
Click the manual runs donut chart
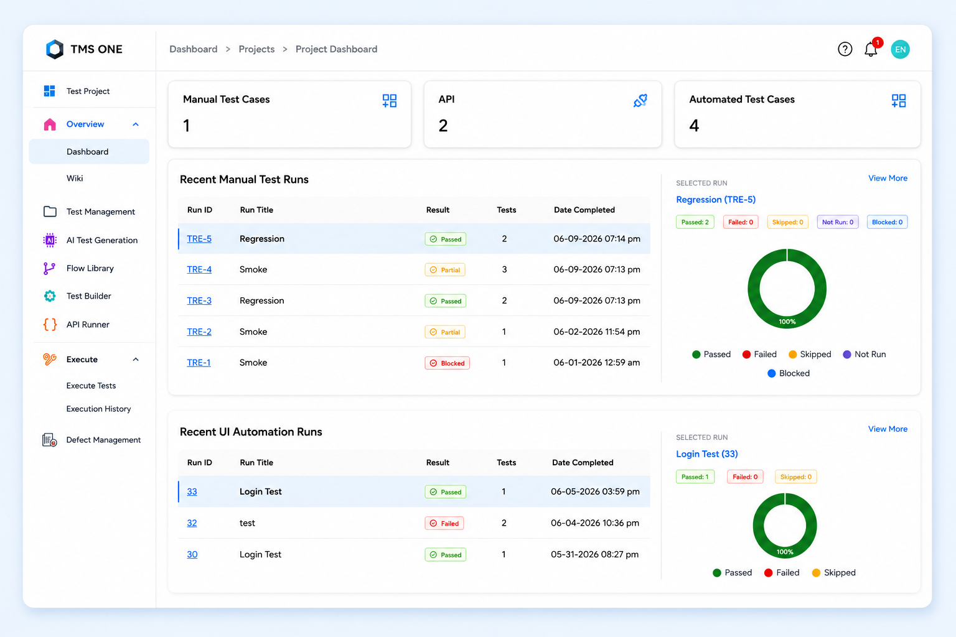[787, 289]
